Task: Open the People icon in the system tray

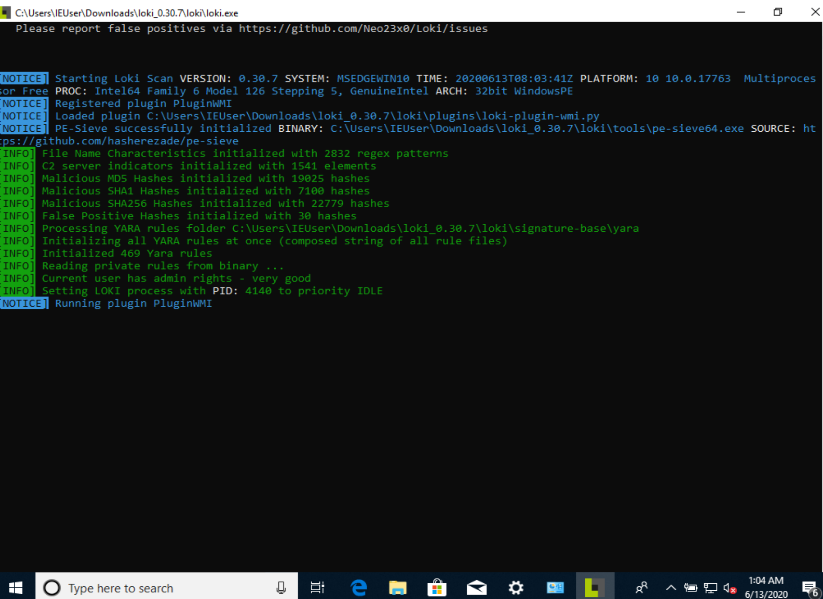Action: (x=641, y=588)
